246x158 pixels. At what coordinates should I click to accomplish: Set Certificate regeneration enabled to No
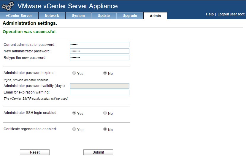105,129
